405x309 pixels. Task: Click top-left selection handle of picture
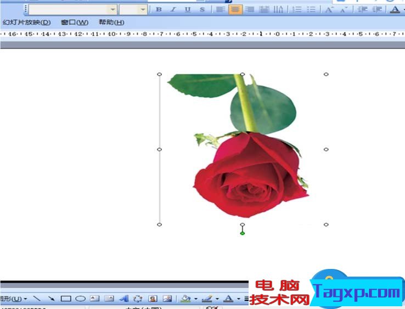(x=159, y=74)
